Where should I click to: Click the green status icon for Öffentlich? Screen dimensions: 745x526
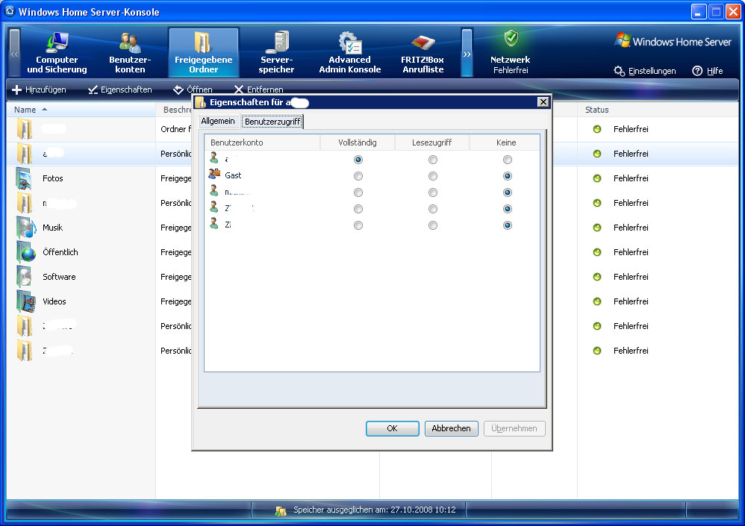click(x=597, y=253)
